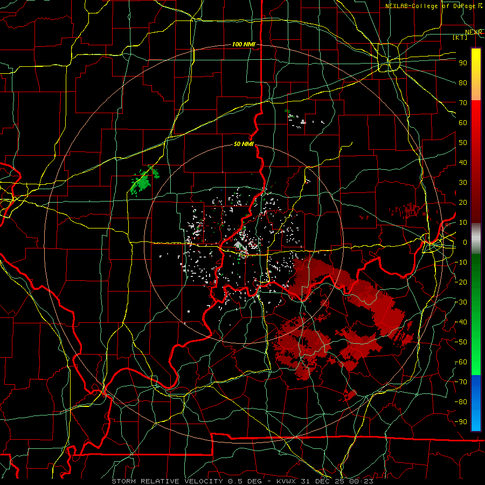Viewport: 485px width, 485px height.
Task: Click the -70 value on the velocity scale
Action: click(x=461, y=382)
